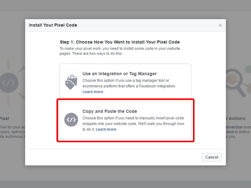Viewport: 251px width, 188px height.
Task: Click the partially hidden conversion link
Action: (234, 127)
